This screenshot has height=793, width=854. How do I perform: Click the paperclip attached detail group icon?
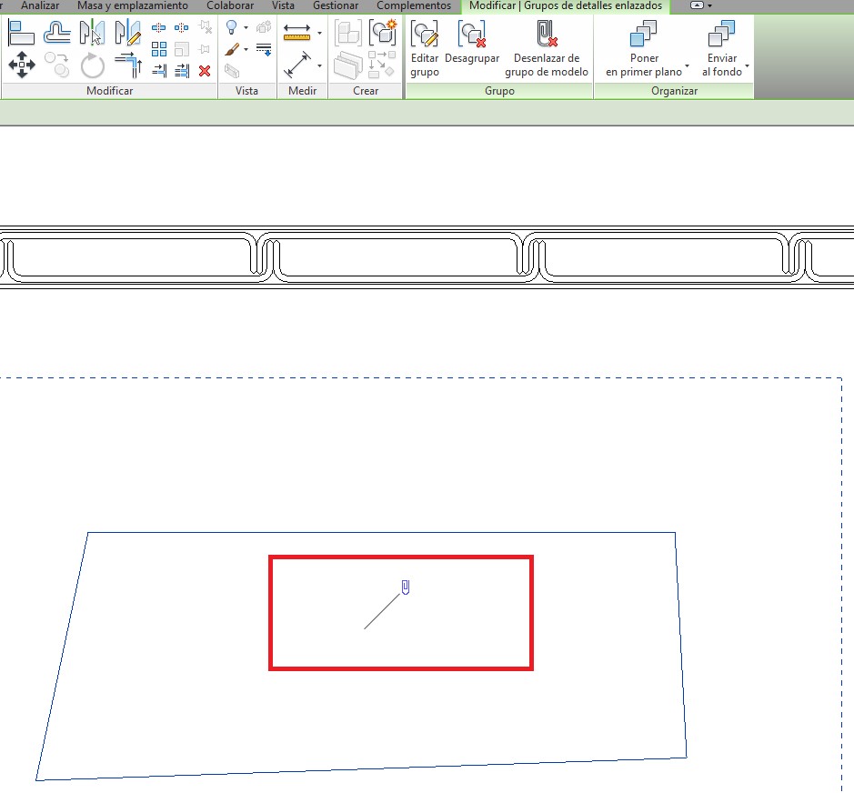(x=406, y=587)
